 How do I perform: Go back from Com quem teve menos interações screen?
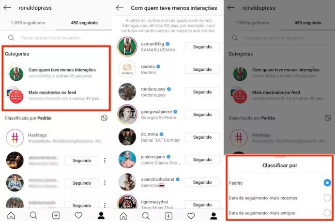[x=119, y=8]
